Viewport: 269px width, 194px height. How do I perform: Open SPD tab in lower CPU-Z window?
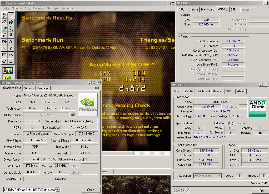coord(228,91)
